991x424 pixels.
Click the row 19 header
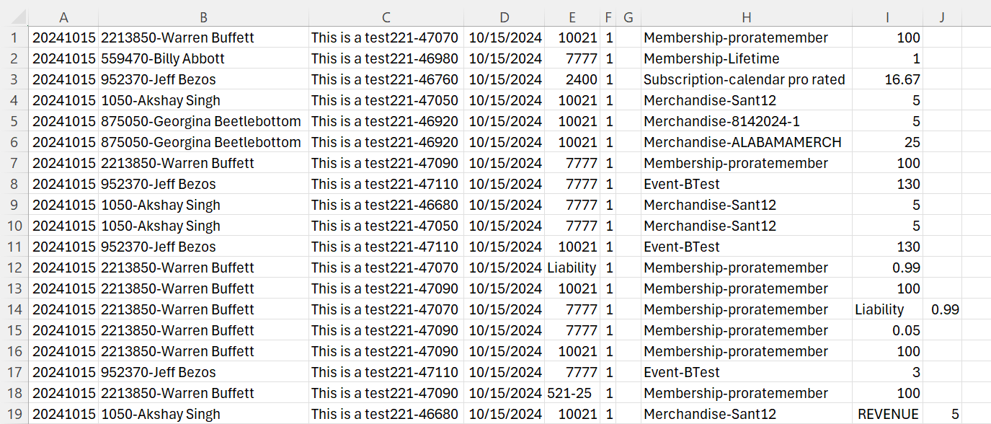(x=14, y=414)
